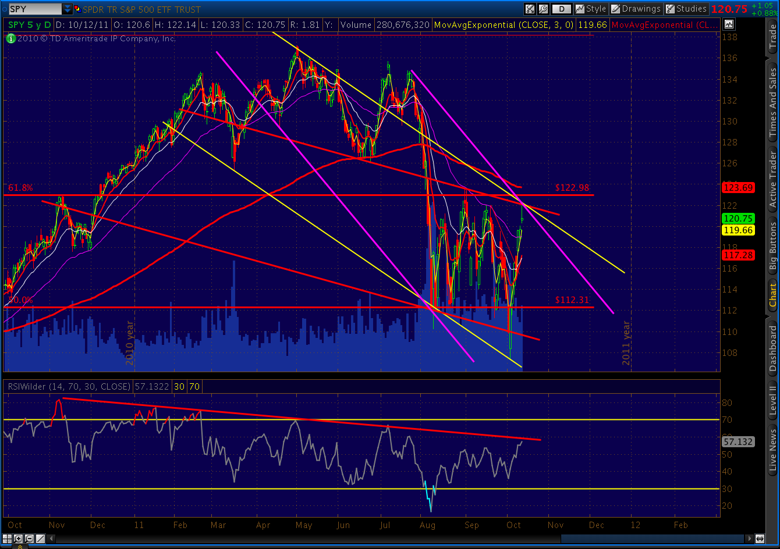This screenshot has height=549, width=780.
Task: Open the Live News side tab
Action: point(772,449)
